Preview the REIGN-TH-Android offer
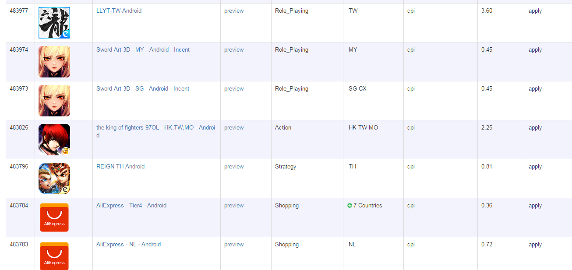The image size is (572, 270). pyautogui.click(x=234, y=167)
